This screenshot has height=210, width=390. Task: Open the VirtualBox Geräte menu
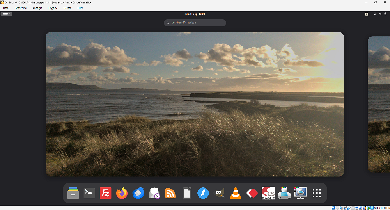coord(67,8)
